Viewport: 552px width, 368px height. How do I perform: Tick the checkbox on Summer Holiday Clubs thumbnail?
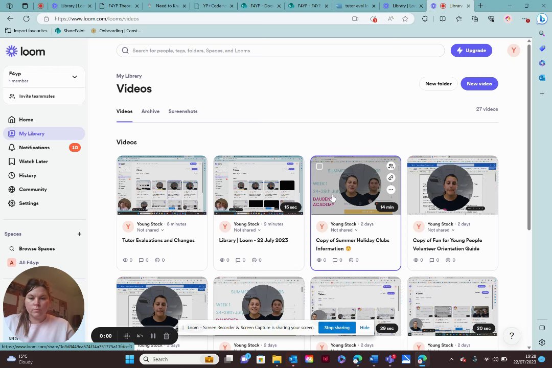(x=319, y=166)
